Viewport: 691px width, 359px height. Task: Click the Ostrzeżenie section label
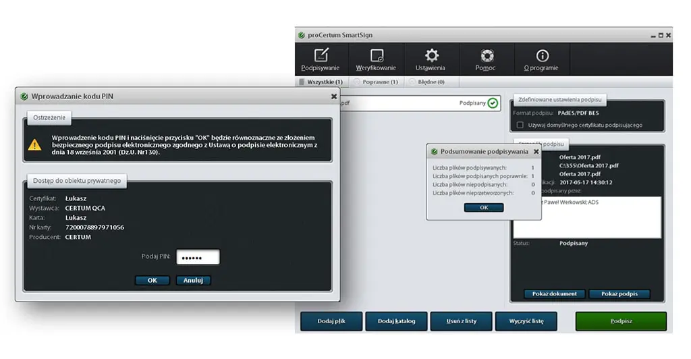click(x=49, y=117)
